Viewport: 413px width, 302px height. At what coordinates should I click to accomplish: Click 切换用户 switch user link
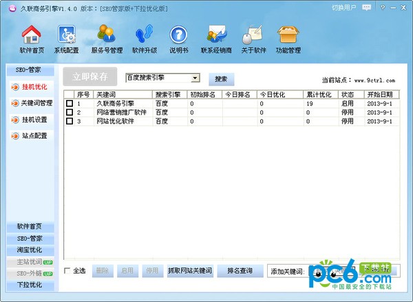coord(343,8)
